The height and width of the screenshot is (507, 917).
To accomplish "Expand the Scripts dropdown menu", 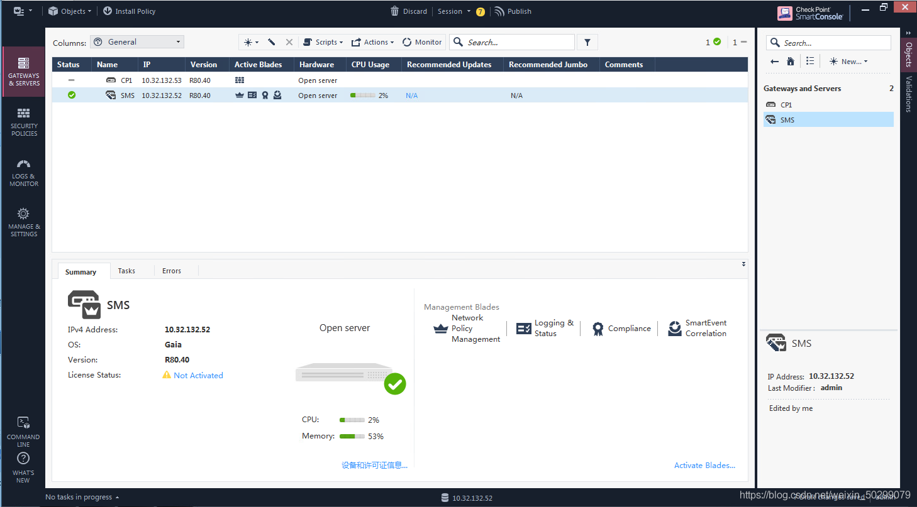I will [x=323, y=42].
